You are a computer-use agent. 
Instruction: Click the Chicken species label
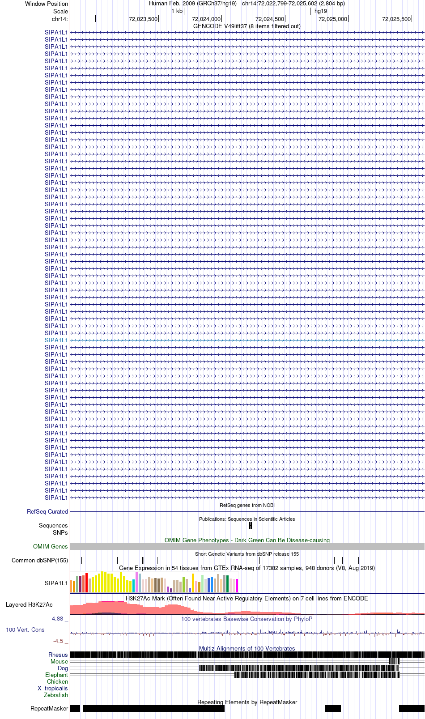click(x=57, y=681)
